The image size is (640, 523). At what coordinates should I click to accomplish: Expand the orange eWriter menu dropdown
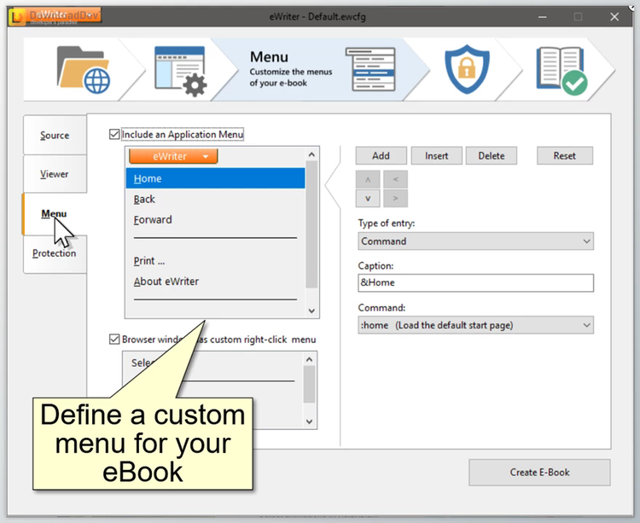(x=173, y=156)
